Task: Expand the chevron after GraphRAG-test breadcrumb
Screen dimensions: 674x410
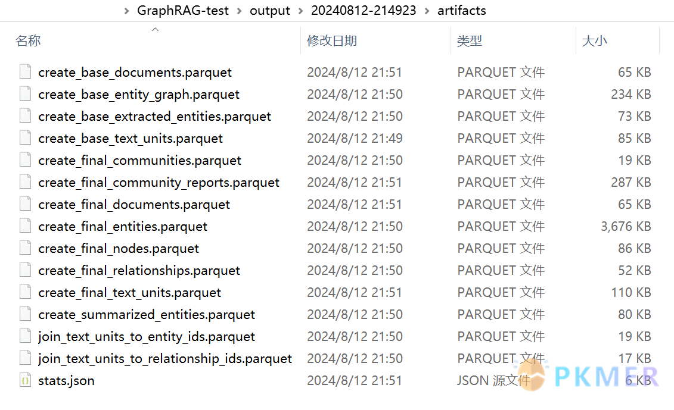Action: point(240,11)
